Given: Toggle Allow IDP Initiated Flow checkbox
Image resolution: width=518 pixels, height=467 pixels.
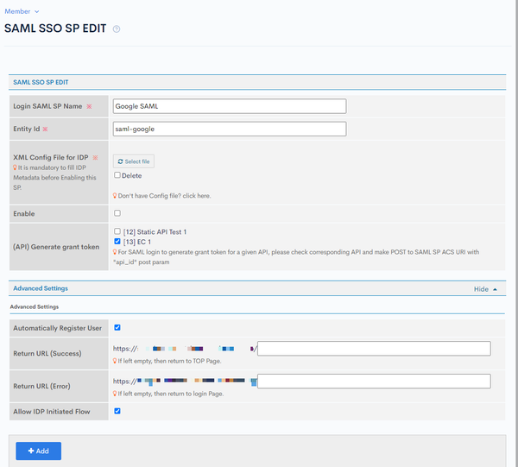Looking at the screenshot, I should (x=117, y=411).
